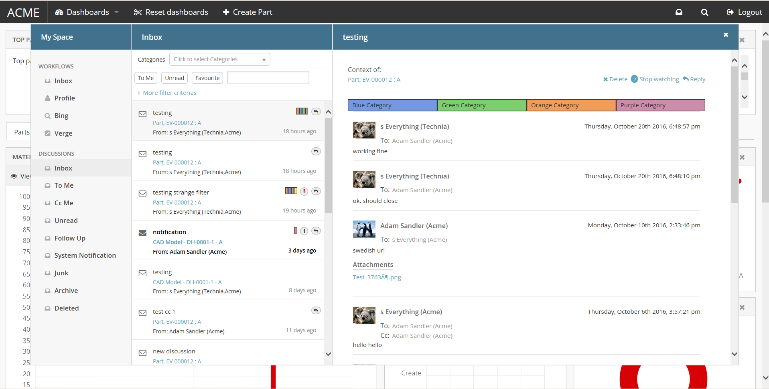
Task: Select Follow Up in Discussions list
Action: pyautogui.click(x=70, y=238)
